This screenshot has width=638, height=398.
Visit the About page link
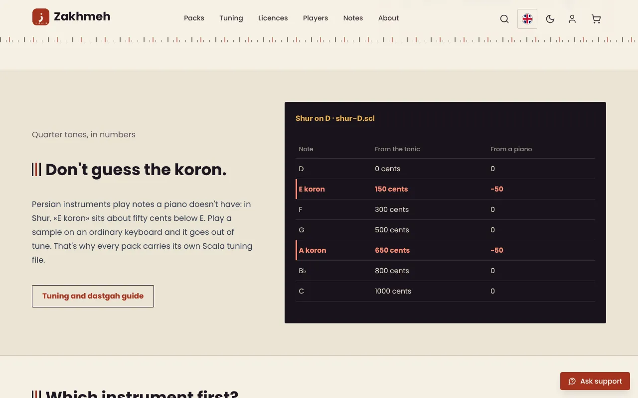coord(388,18)
